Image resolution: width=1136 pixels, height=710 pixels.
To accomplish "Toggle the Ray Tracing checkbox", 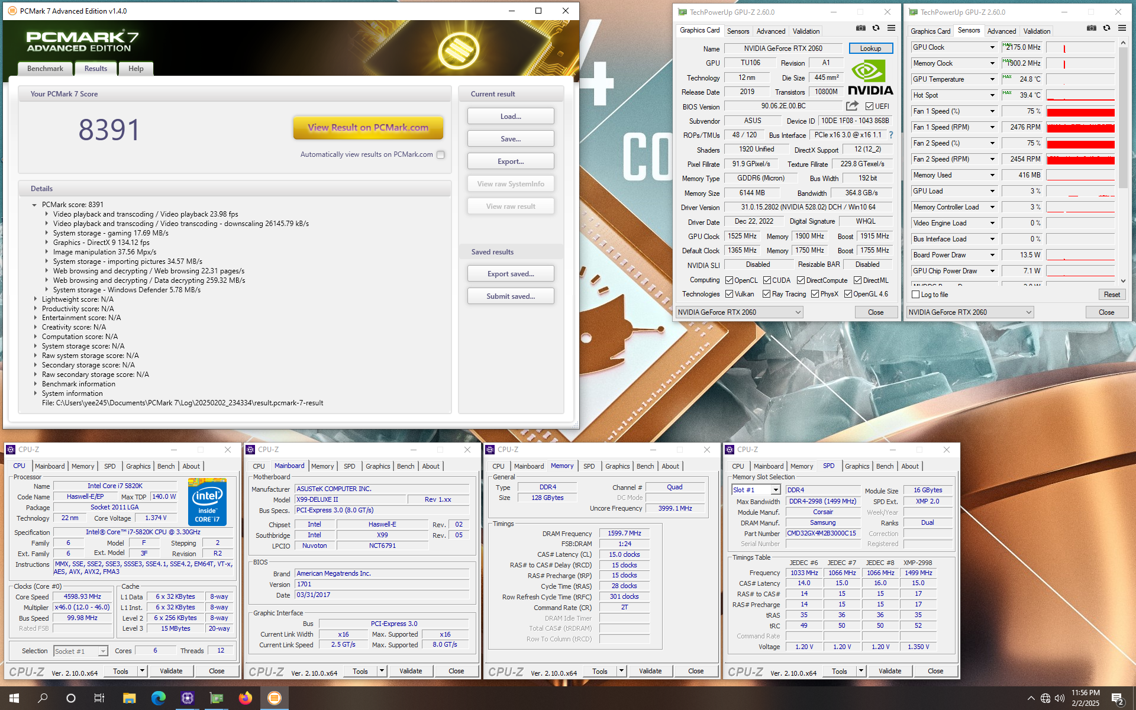I will (767, 294).
